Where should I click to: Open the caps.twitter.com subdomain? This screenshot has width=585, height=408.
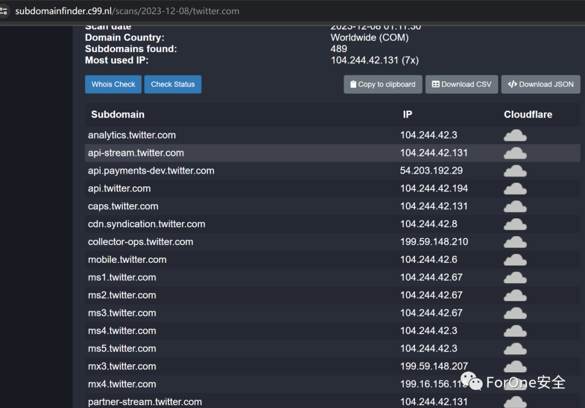tap(123, 206)
